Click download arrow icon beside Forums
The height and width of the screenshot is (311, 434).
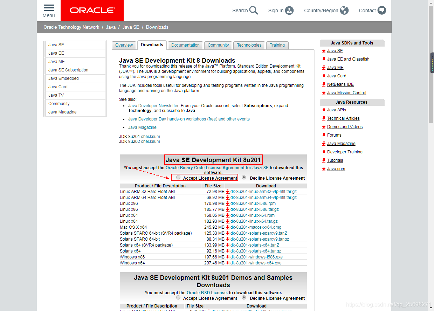(324, 135)
